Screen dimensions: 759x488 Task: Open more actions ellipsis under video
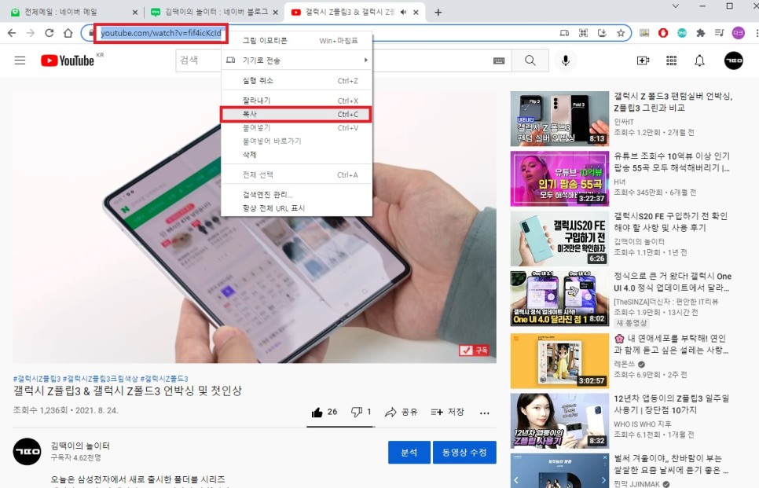485,413
